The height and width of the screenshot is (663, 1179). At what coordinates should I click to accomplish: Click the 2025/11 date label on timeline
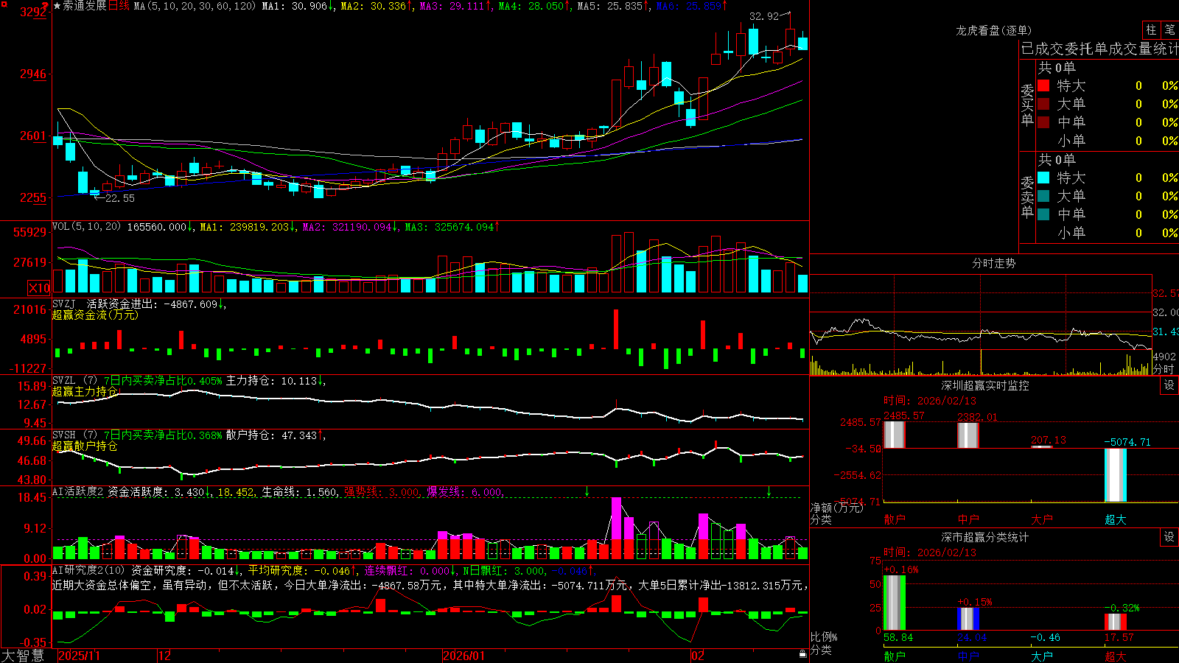(x=79, y=656)
